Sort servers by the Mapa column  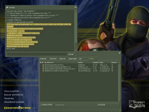tap(105, 62)
